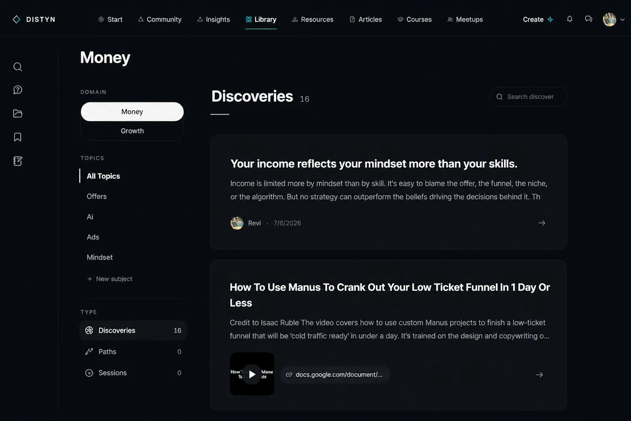Click the income mindset description text
631x421 pixels.
coord(388,190)
